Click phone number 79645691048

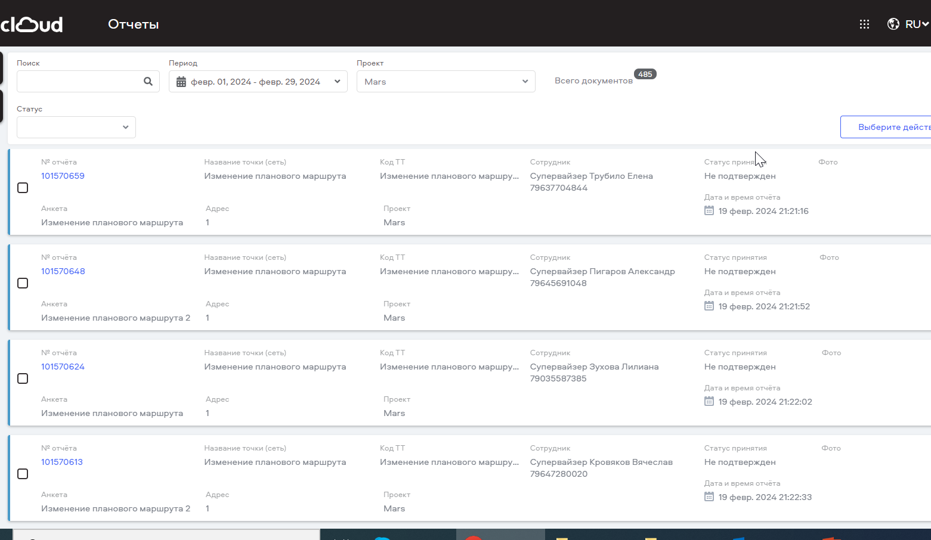558,283
